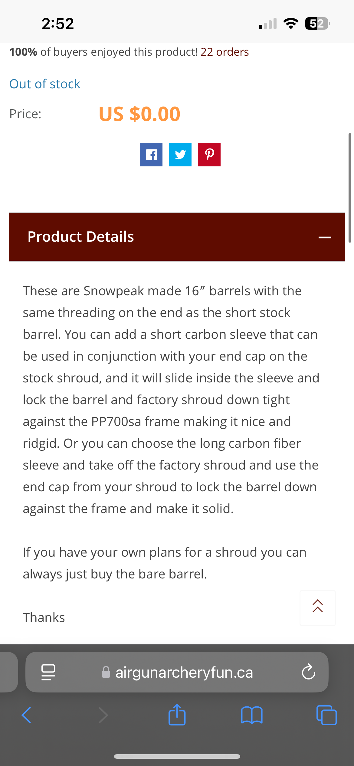Share product on Facebook
The image size is (354, 766).
coord(151,155)
